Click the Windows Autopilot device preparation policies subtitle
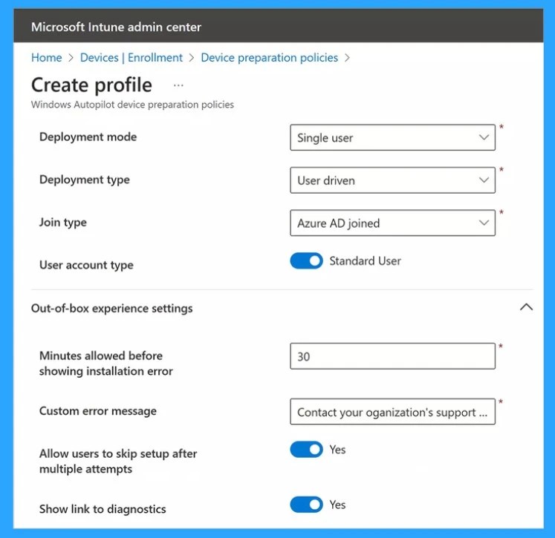Screen dimensions: 555x538 coord(132,105)
